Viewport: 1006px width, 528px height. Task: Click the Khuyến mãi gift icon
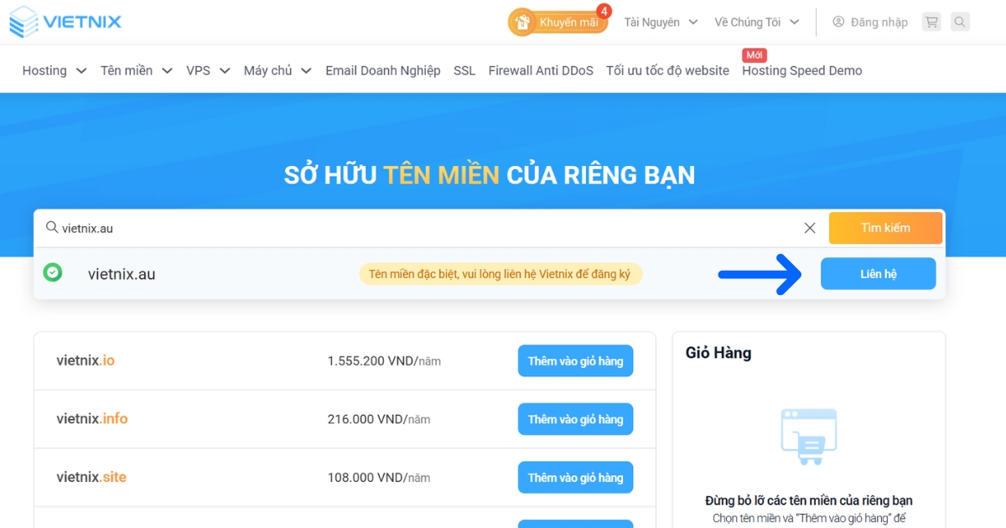[x=522, y=22]
